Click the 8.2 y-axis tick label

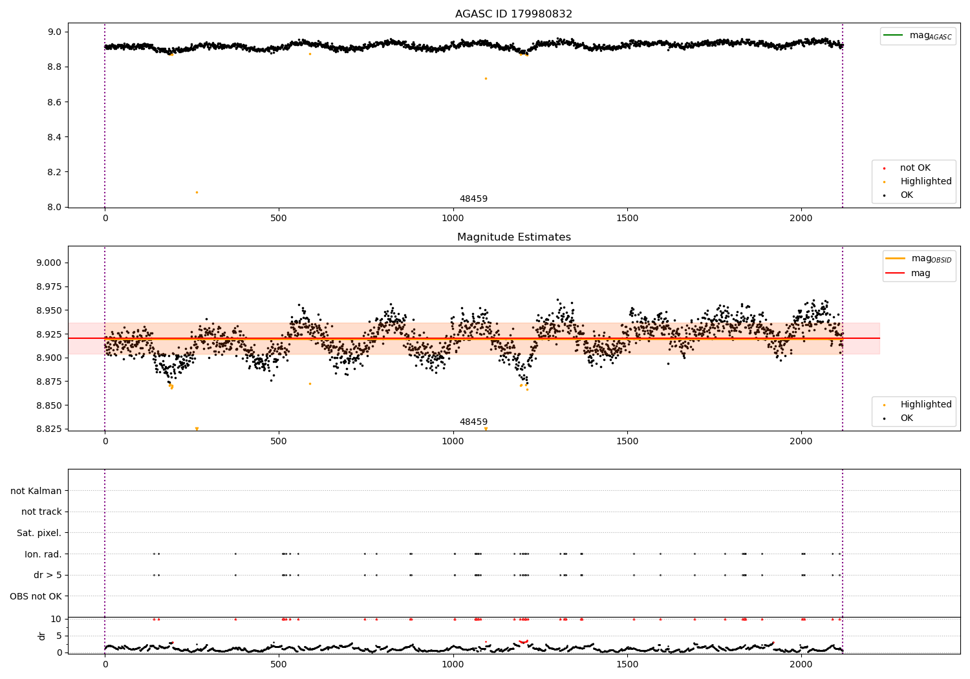(x=55, y=172)
